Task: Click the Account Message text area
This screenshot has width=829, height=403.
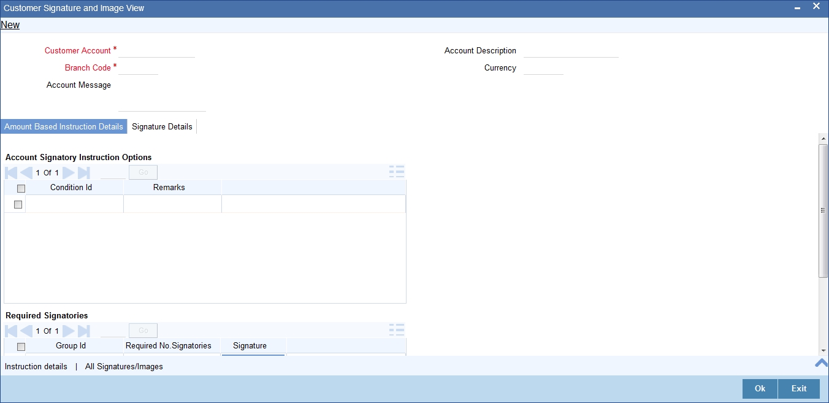Action: pyautogui.click(x=162, y=96)
